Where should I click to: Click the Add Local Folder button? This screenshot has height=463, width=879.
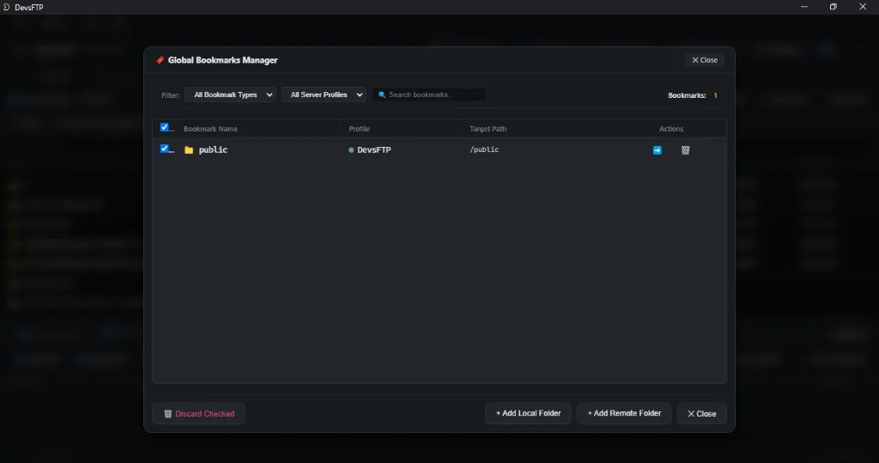click(x=528, y=413)
